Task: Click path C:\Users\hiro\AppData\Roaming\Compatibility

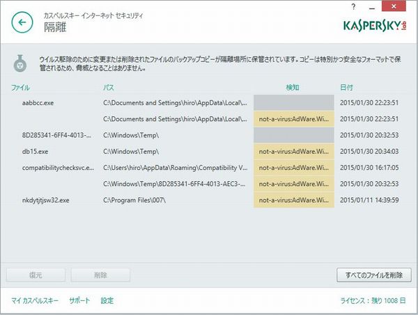Action: (x=175, y=168)
